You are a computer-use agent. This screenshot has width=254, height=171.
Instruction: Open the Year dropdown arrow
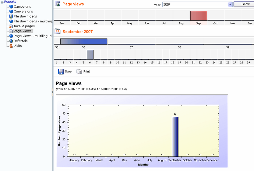point(230,5)
